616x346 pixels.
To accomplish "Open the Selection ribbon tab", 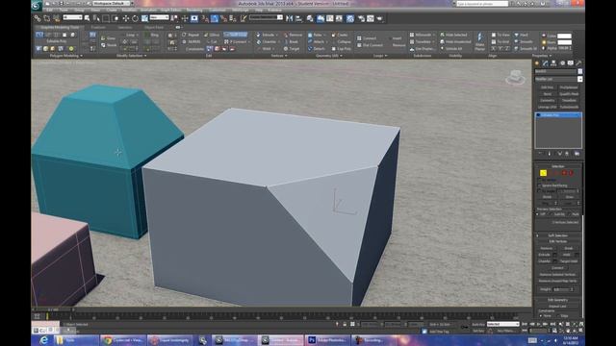I will pos(124,28).
